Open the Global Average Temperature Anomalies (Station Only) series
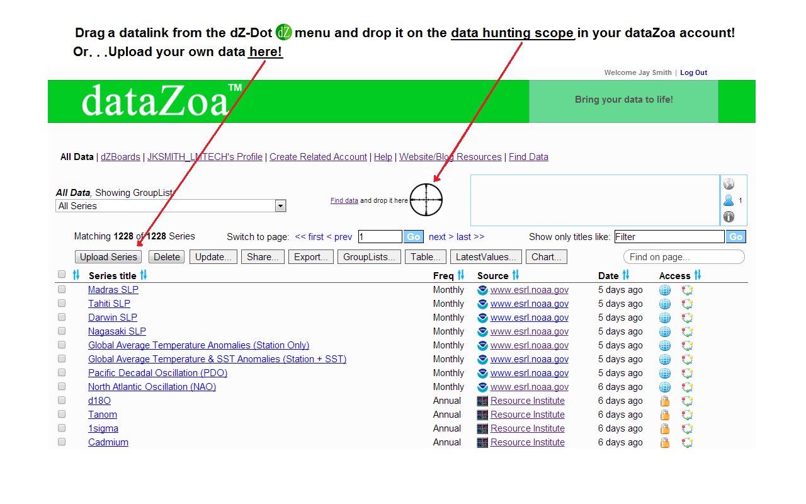The width and height of the screenshot is (806, 504). click(x=198, y=345)
